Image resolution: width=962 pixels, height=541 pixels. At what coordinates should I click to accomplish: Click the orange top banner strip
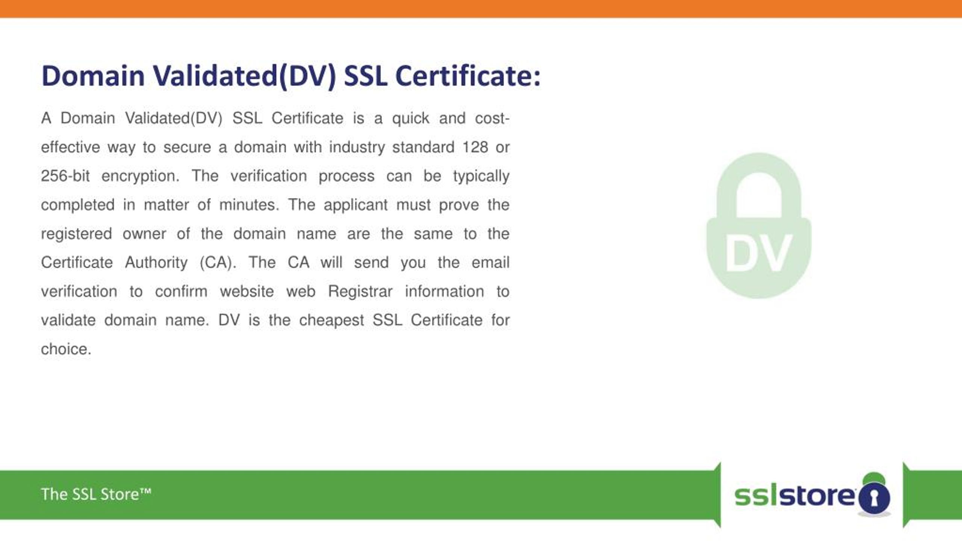[481, 7]
